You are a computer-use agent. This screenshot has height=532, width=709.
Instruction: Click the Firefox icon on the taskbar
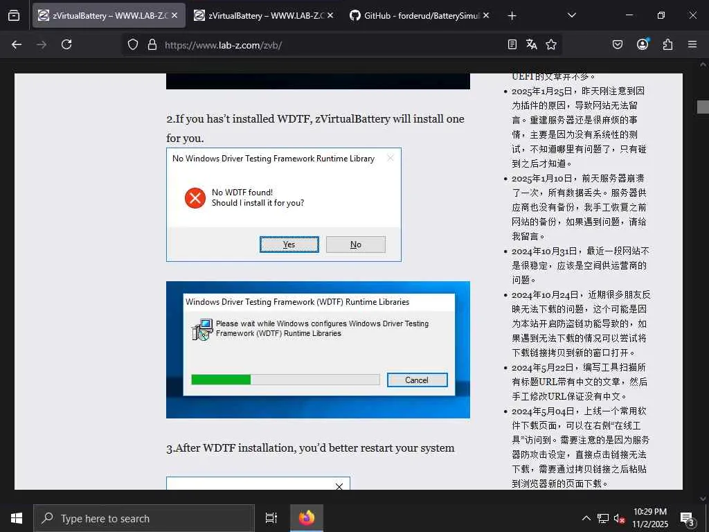point(307,518)
